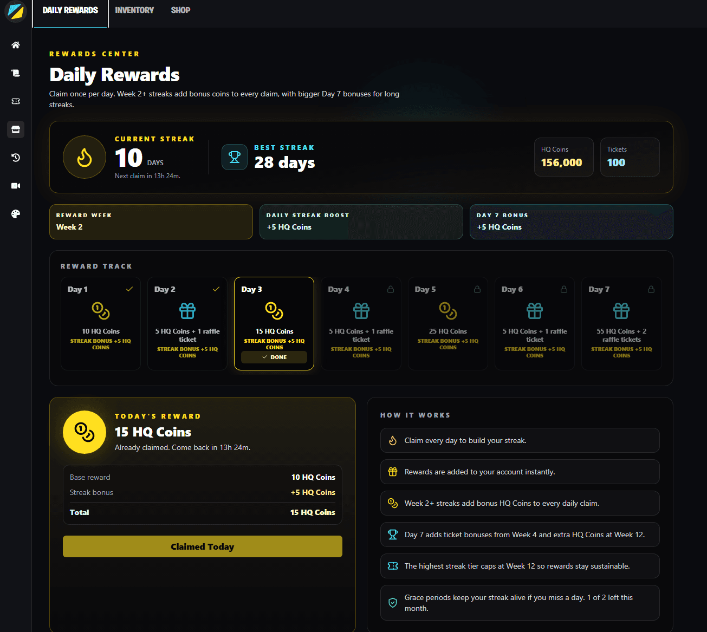Open the scroll icon in sidebar
The height and width of the screenshot is (632, 707).
[x=16, y=73]
